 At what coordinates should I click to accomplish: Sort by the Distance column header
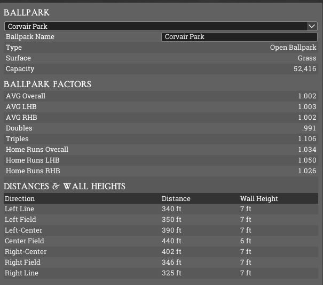(x=176, y=198)
